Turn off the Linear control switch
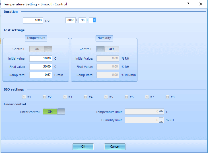Image resolution: width=208 pixels, height=153 pixels. (54, 112)
